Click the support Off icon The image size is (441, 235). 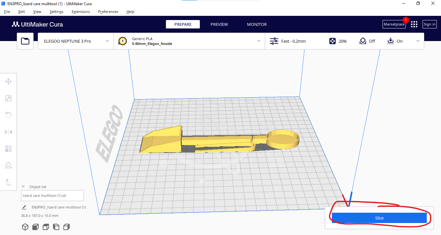tap(363, 41)
